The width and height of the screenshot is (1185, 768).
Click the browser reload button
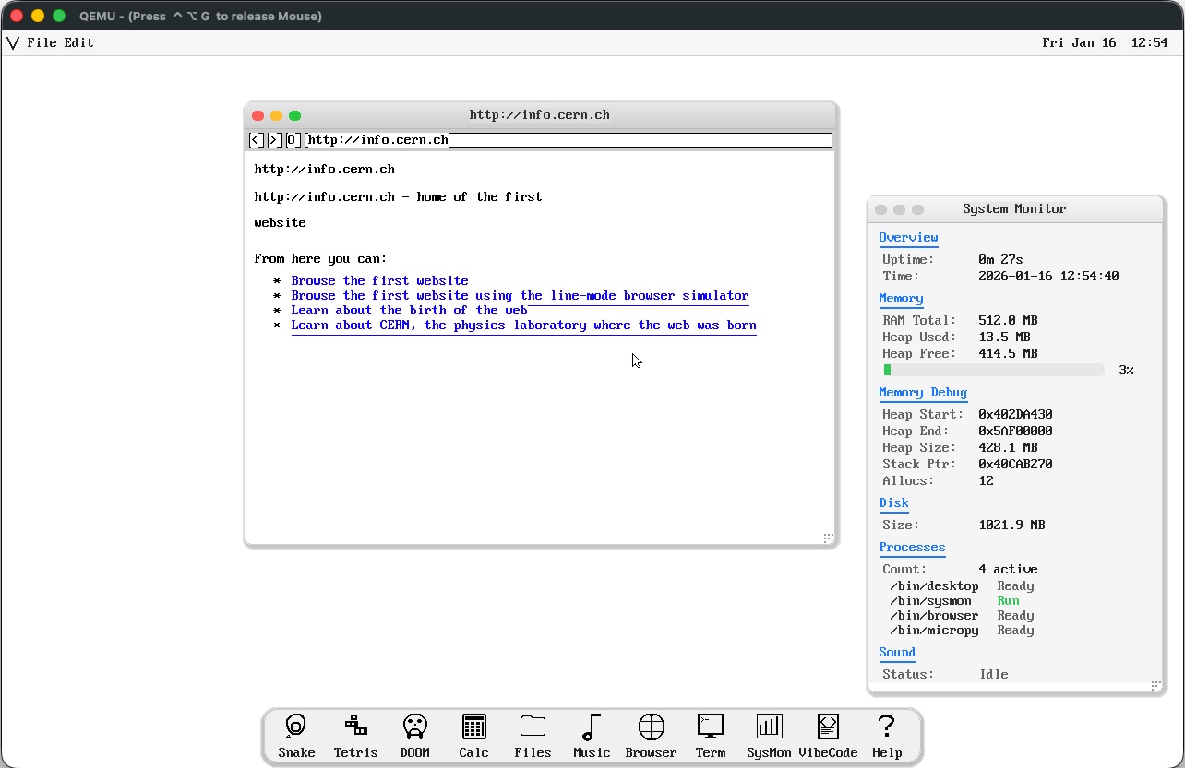coord(293,140)
